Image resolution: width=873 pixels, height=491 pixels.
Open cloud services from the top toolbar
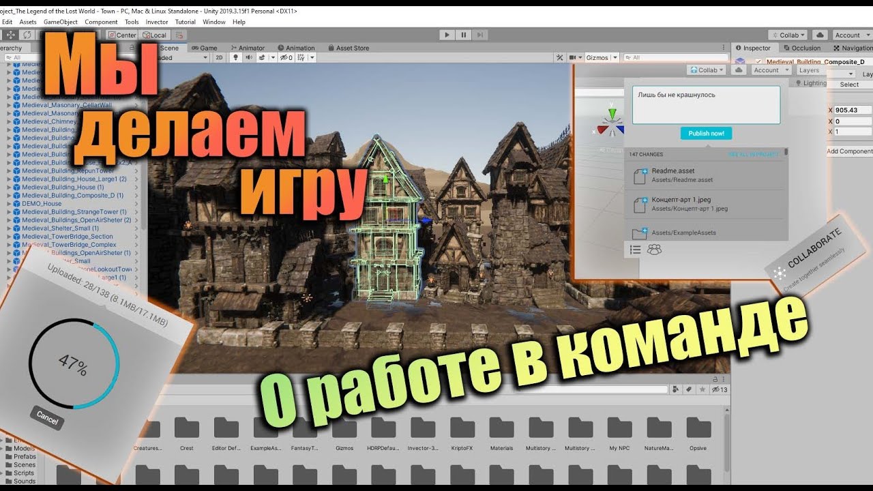coord(820,35)
